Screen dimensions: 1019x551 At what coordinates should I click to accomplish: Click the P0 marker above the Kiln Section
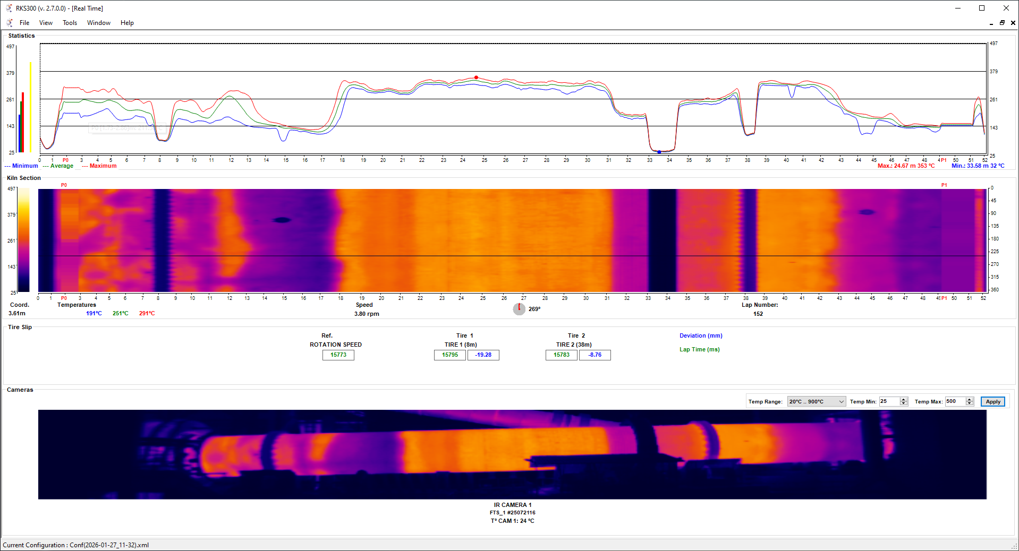click(64, 185)
